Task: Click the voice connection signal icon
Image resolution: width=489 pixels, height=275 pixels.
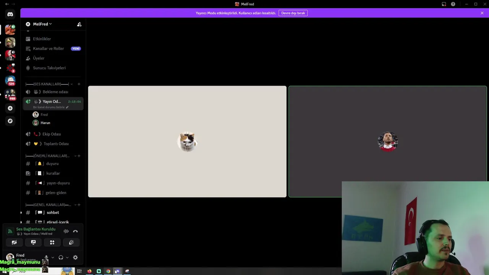Action: tap(10, 231)
